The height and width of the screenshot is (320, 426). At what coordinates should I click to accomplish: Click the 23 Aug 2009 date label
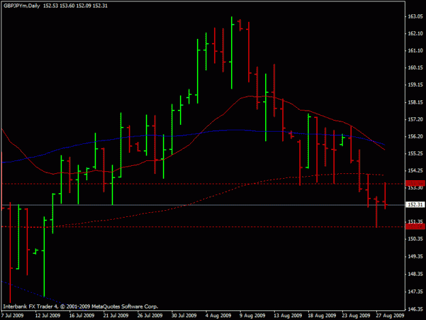(356, 316)
